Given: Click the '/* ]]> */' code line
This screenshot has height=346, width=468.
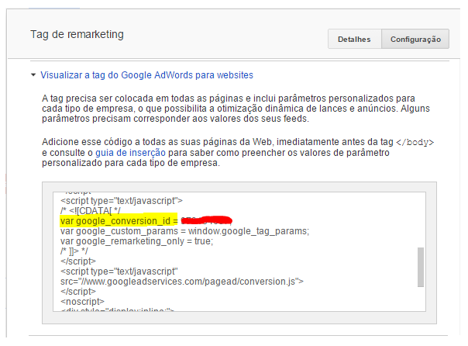Looking at the screenshot, I should tap(74, 251).
